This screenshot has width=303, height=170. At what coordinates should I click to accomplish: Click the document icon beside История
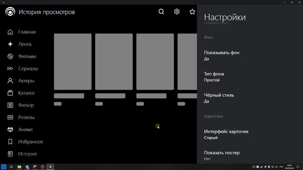[x=10, y=154]
